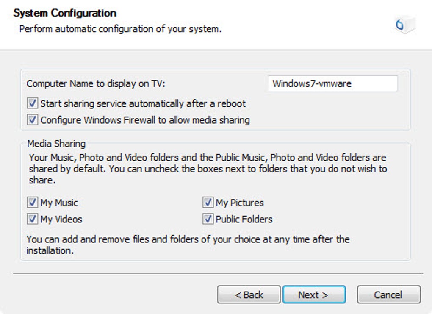This screenshot has height=314, width=432.
Task: Click 'Computer Name to display on TV' label
Action: (96, 84)
